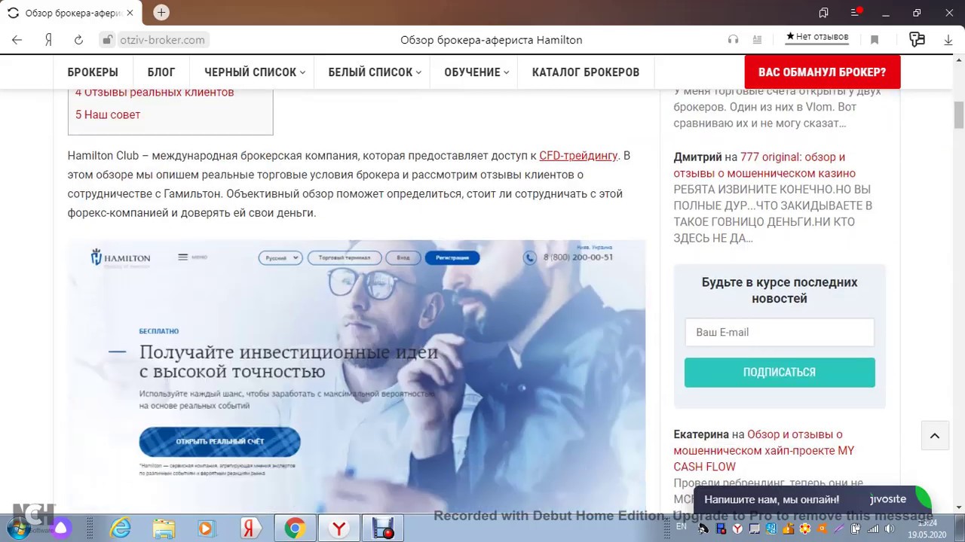Image resolution: width=965 pixels, height=542 pixels.
Task: Open Internet Explorer from taskbar
Action: point(121,529)
